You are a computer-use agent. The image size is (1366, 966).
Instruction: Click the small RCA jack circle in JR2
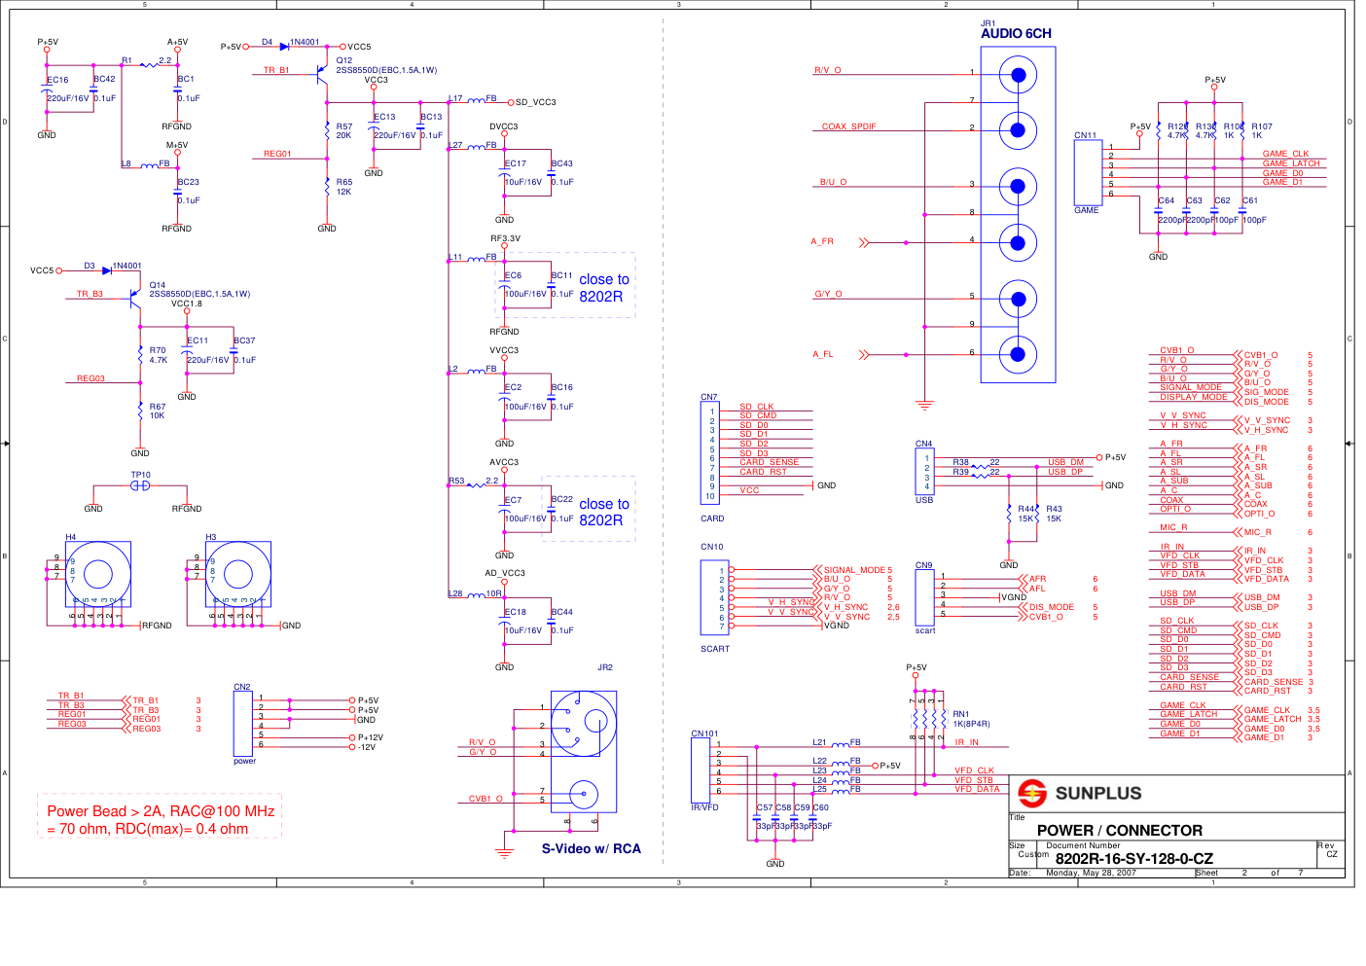(x=584, y=795)
